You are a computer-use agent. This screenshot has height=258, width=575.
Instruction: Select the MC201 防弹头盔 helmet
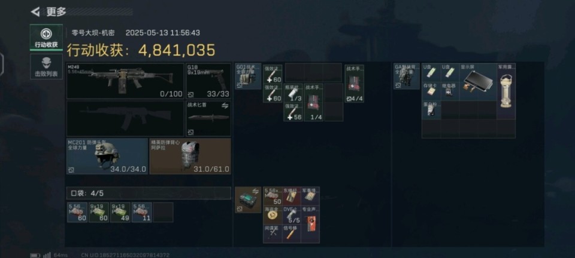click(x=107, y=156)
